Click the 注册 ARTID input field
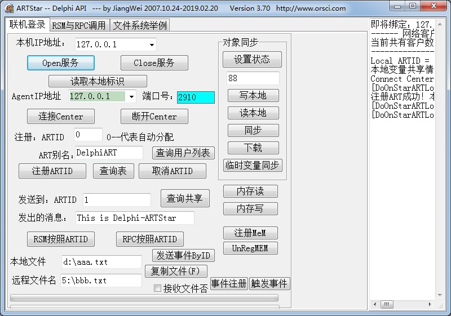 88,135
